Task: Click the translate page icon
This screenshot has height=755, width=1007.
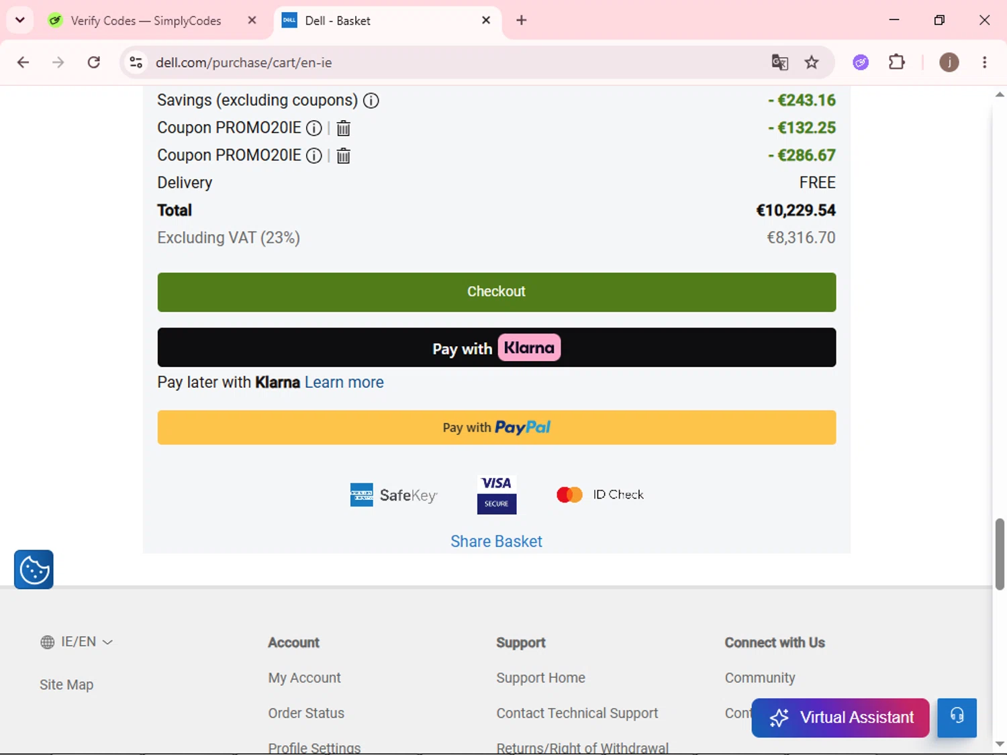Action: click(779, 62)
